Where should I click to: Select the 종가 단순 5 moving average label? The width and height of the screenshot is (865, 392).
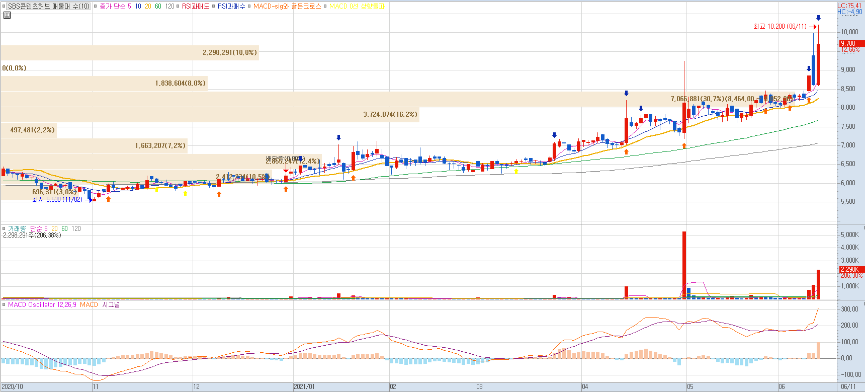pyautogui.click(x=115, y=7)
